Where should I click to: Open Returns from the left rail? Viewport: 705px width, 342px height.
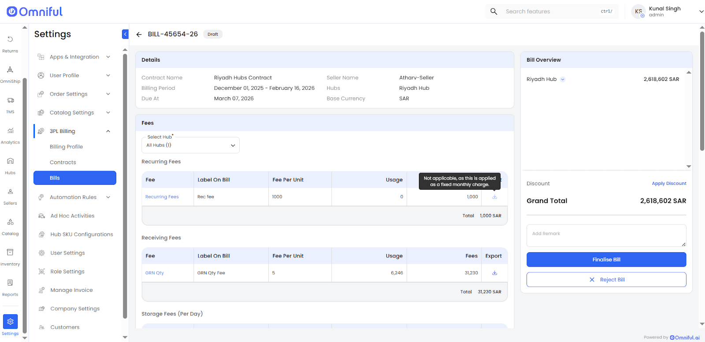[10, 43]
